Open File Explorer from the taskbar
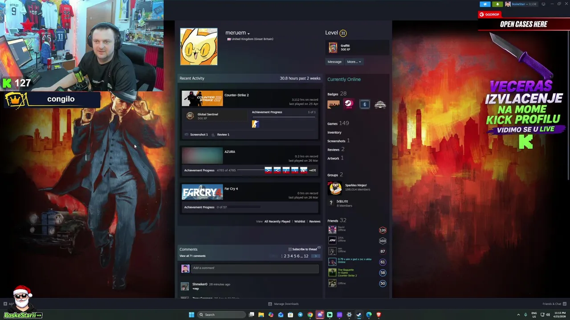Image resolution: width=570 pixels, height=320 pixels. click(x=261, y=315)
